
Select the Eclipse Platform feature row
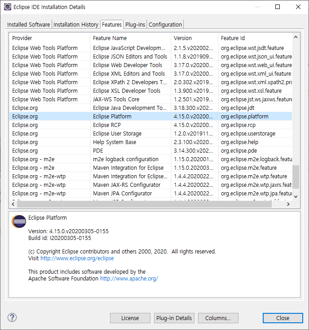click(x=150, y=117)
